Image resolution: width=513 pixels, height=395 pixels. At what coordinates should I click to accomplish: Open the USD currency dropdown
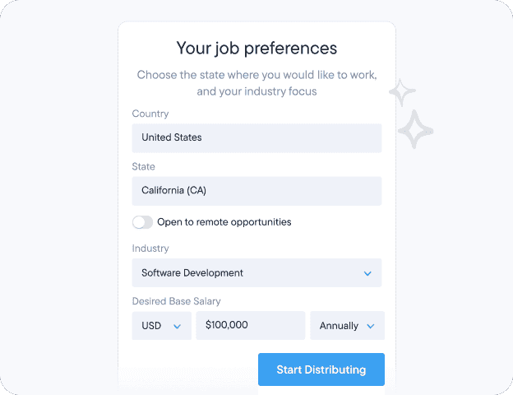tap(161, 326)
